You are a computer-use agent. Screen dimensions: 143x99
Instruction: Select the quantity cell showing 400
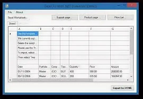79,71
